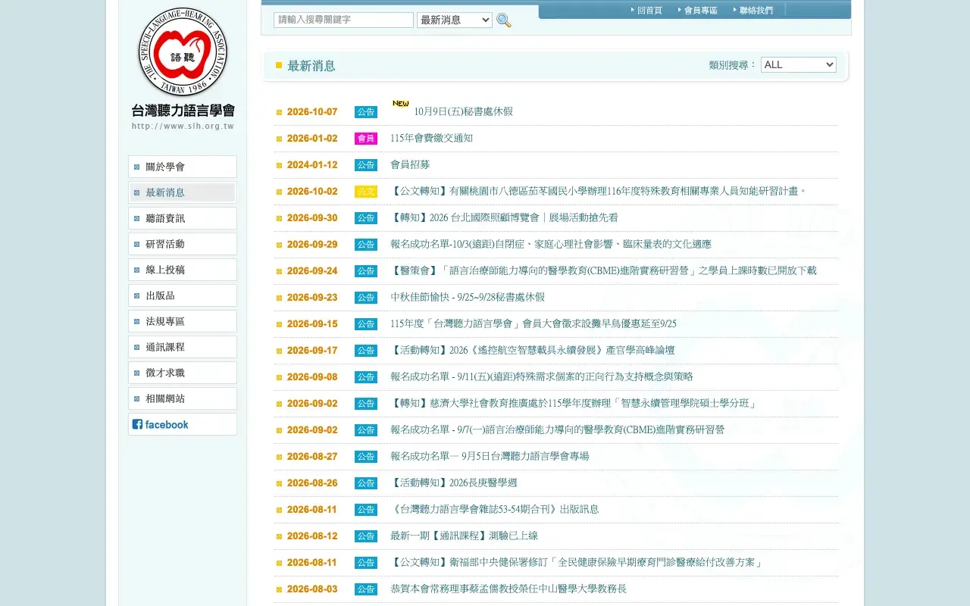Click the pink 會員 badge on 2026-01-02 row
The height and width of the screenshot is (606, 970).
pos(366,139)
